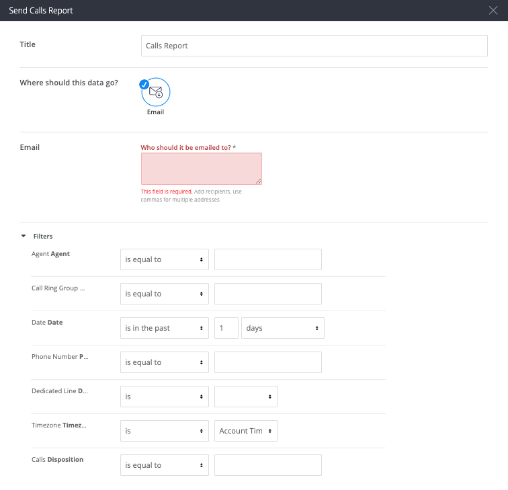
Task: Open the Call Ring Group condition dropdown
Action: (165, 294)
